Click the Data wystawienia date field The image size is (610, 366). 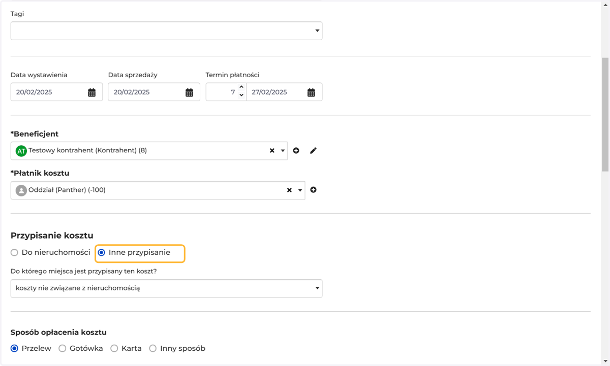[x=56, y=92]
